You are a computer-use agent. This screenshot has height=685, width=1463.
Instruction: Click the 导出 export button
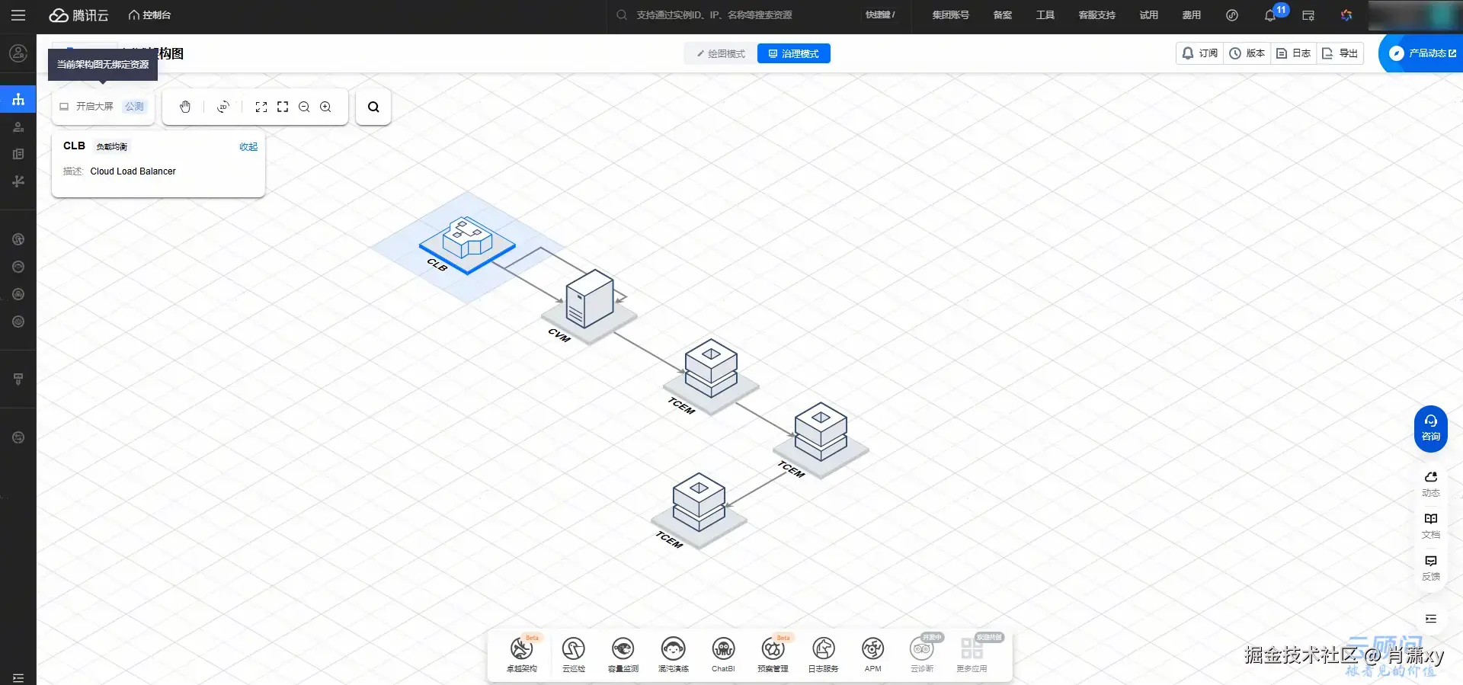pos(1340,53)
